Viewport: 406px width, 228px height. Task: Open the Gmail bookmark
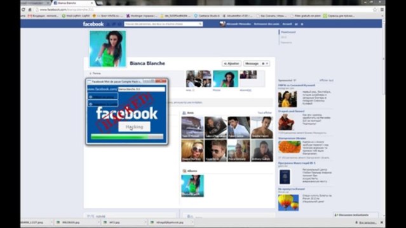(x=43, y=16)
